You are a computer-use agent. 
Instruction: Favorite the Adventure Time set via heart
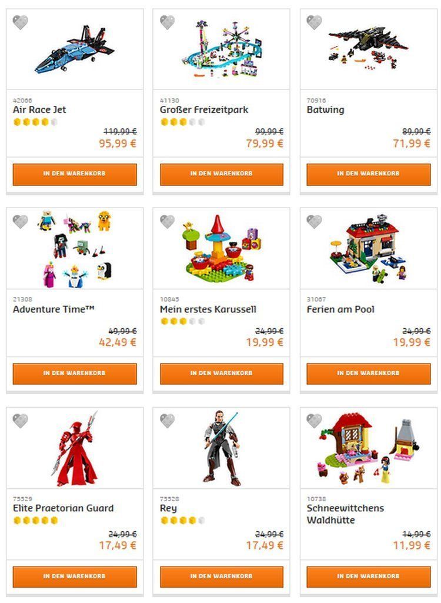[21, 221]
